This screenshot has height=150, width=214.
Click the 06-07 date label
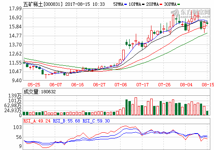[56, 85]
